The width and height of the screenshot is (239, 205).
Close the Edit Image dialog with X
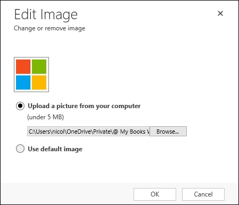pos(220,13)
